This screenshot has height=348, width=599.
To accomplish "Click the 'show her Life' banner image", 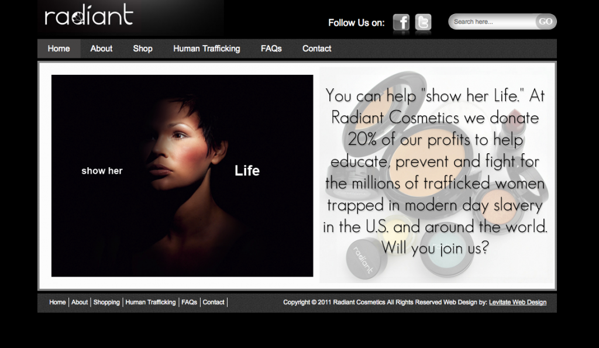I will click(183, 175).
